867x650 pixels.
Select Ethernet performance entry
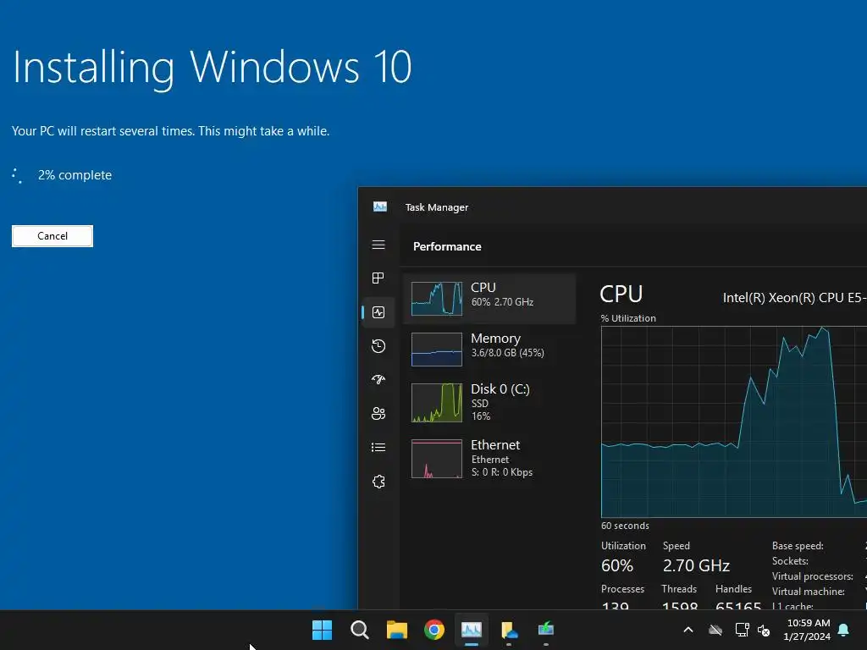(489, 458)
